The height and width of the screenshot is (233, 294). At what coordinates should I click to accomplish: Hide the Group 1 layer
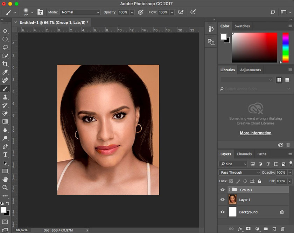pos(223,190)
